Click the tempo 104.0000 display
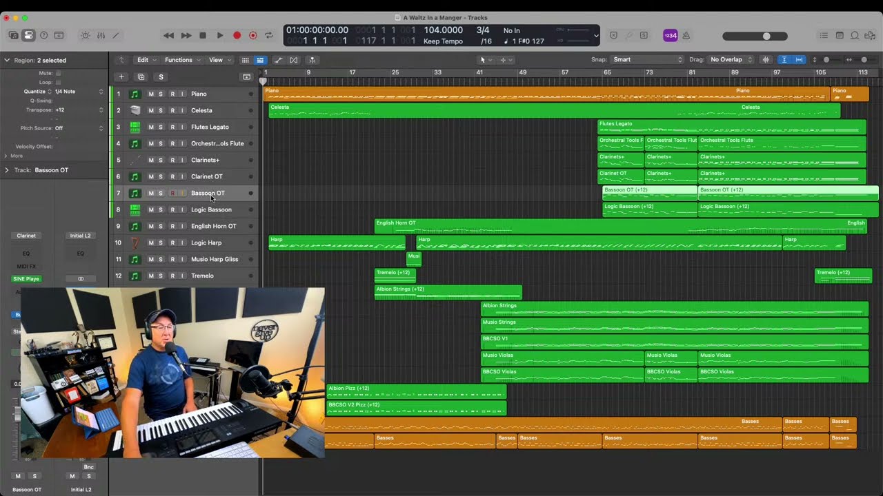The height and width of the screenshot is (496, 883). [x=443, y=30]
